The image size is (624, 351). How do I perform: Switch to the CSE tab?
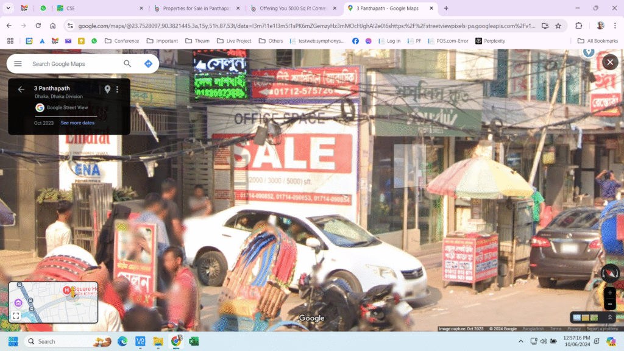tap(99, 8)
